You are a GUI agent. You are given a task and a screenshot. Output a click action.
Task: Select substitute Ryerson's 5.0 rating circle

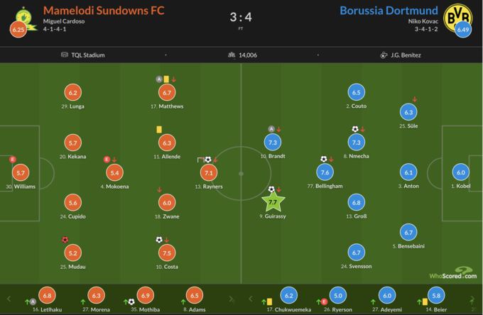(338, 295)
